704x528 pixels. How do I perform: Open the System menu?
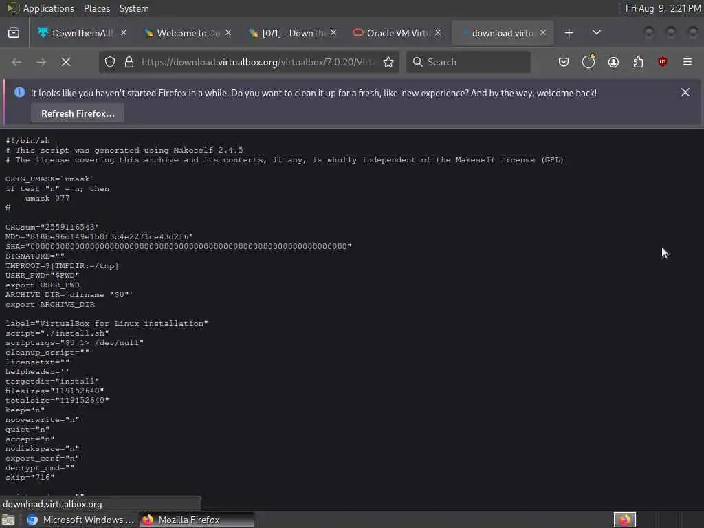click(134, 8)
